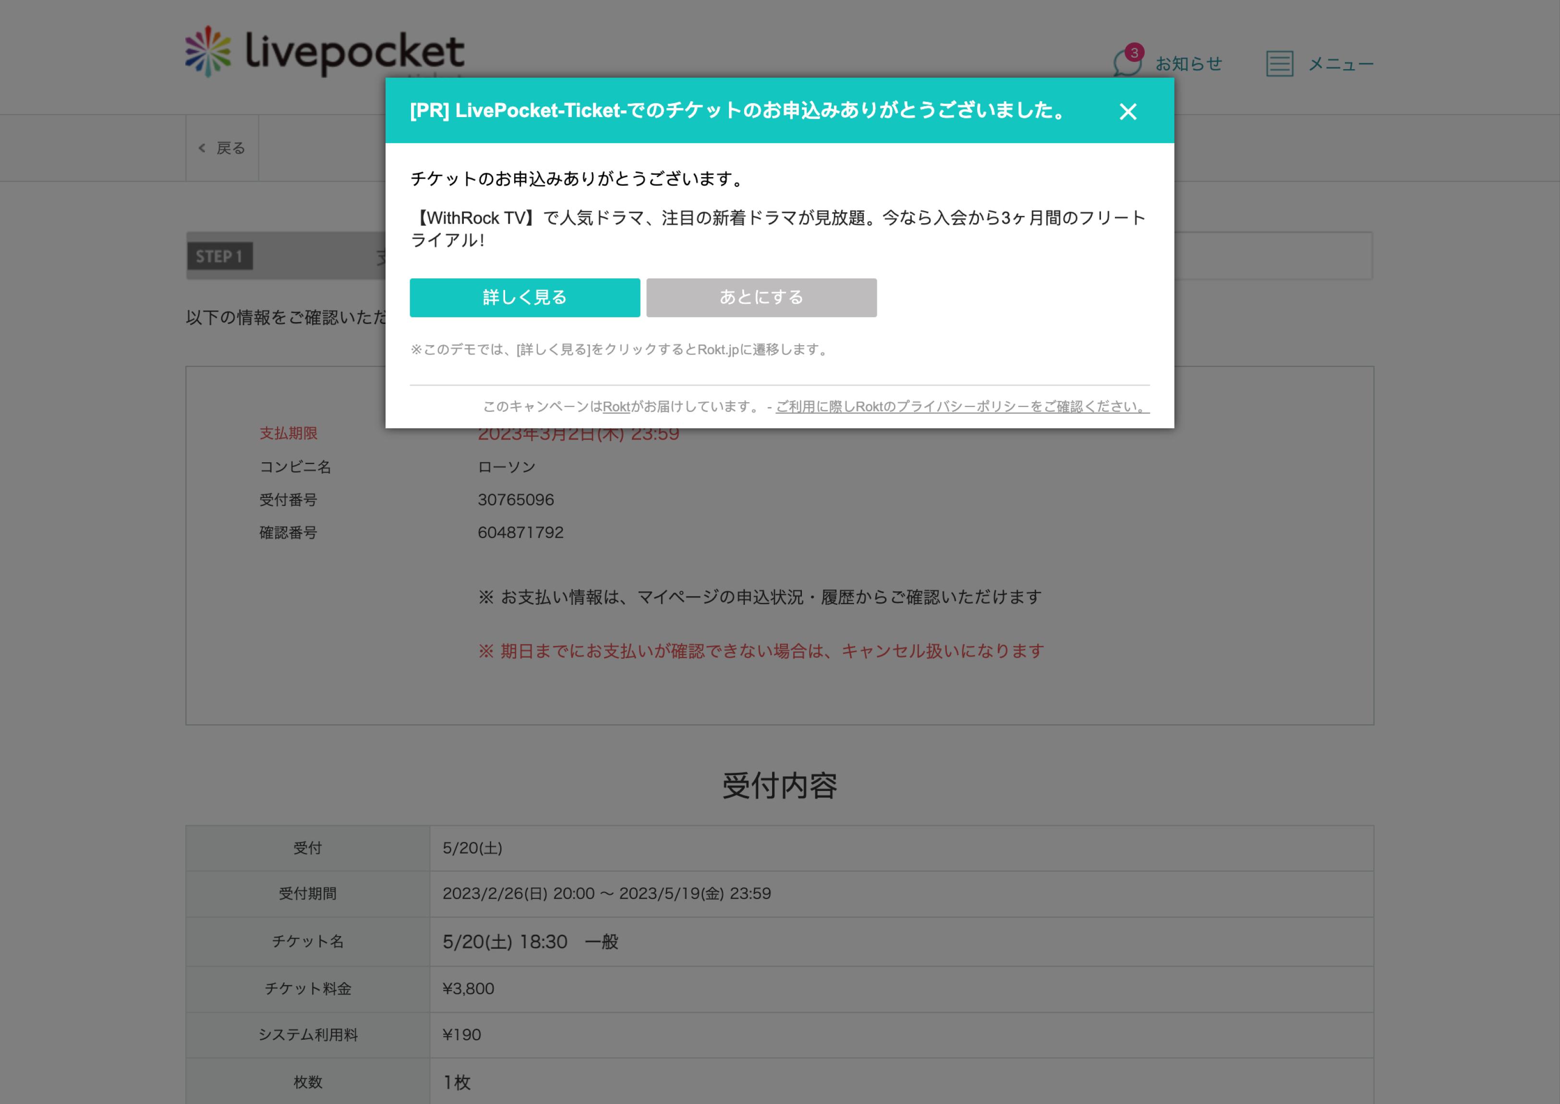Image resolution: width=1560 pixels, height=1104 pixels.
Task: Click the お知らせ text label
Action: point(1188,64)
